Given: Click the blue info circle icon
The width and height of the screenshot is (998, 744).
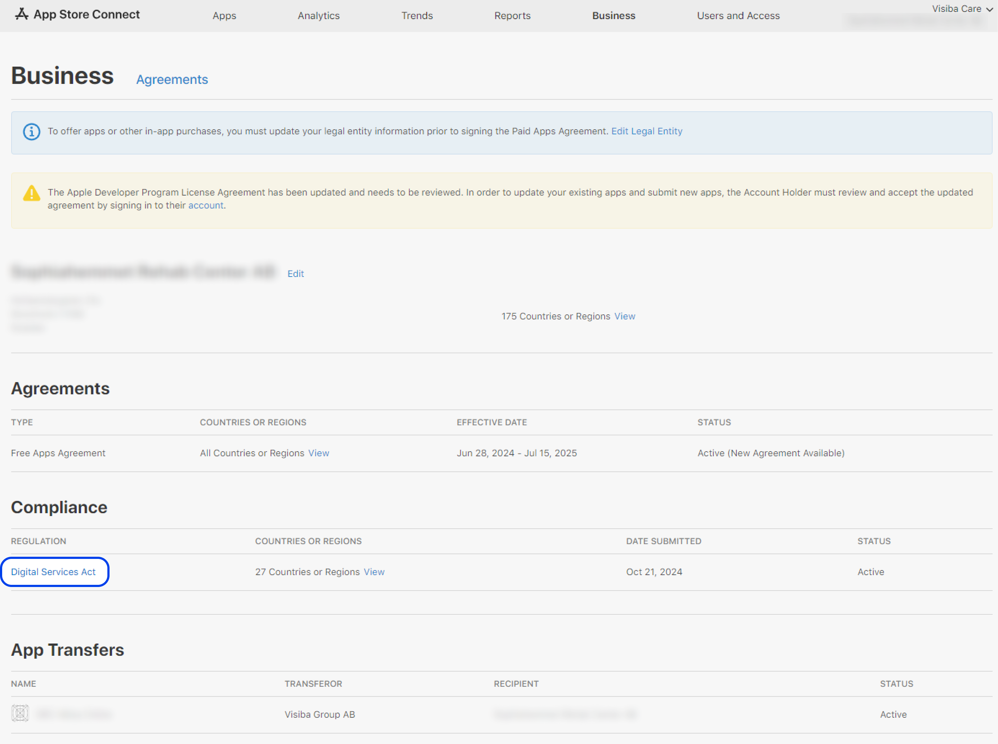Looking at the screenshot, I should click(x=32, y=131).
